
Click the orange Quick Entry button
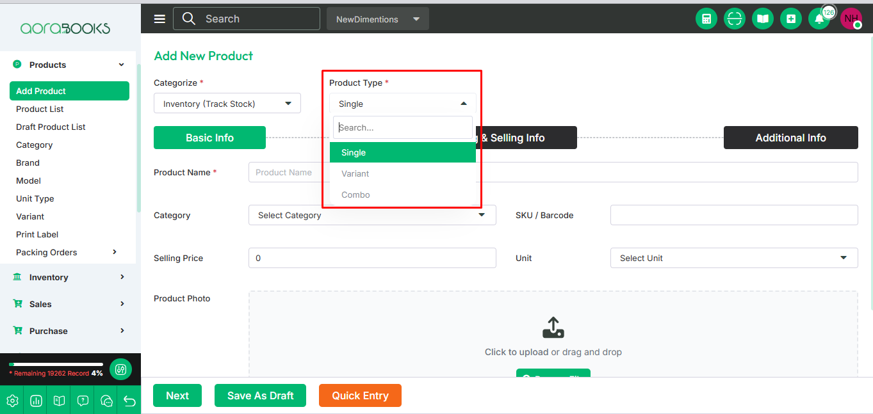pyautogui.click(x=360, y=395)
